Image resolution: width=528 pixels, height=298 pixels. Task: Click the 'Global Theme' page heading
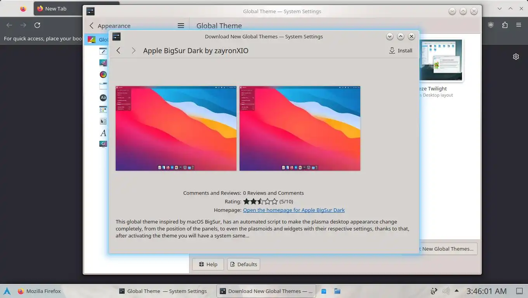coord(219,26)
